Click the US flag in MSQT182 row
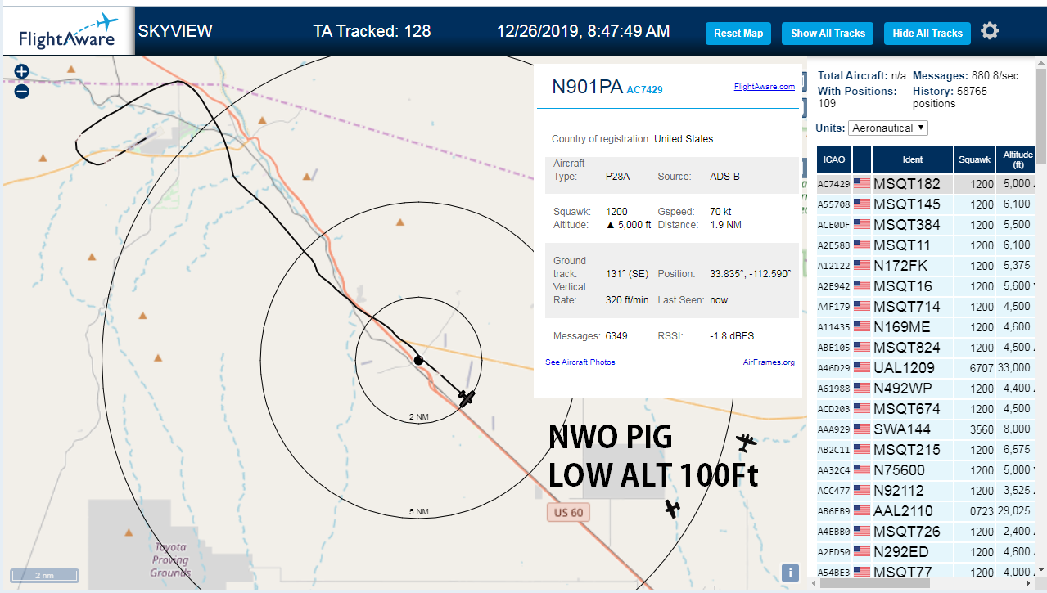The width and height of the screenshot is (1047, 593). (x=862, y=183)
